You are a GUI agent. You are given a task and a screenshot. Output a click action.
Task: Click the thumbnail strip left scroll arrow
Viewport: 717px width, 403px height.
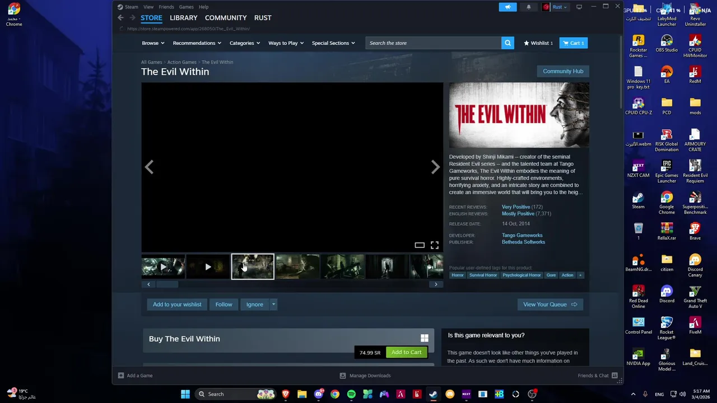(x=148, y=284)
